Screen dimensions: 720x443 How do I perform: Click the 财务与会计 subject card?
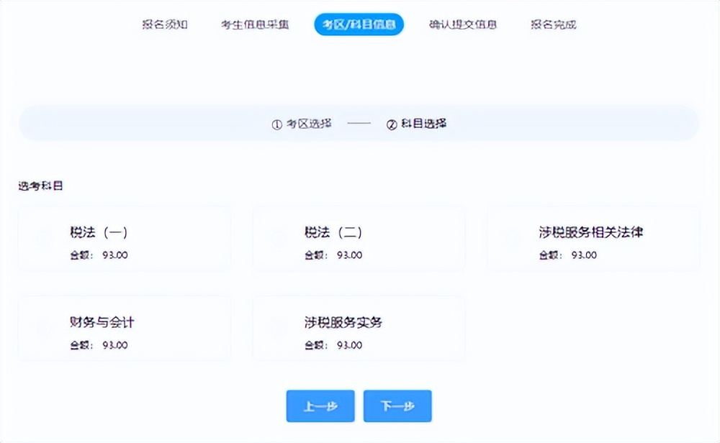[x=124, y=328]
